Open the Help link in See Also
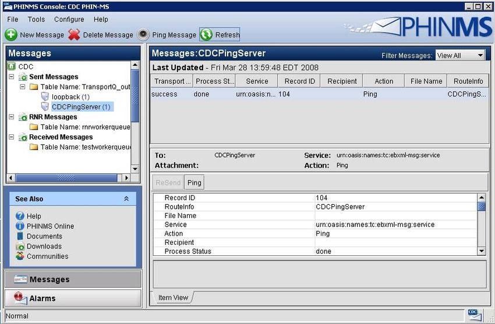The height and width of the screenshot is (324, 495). coord(34,216)
